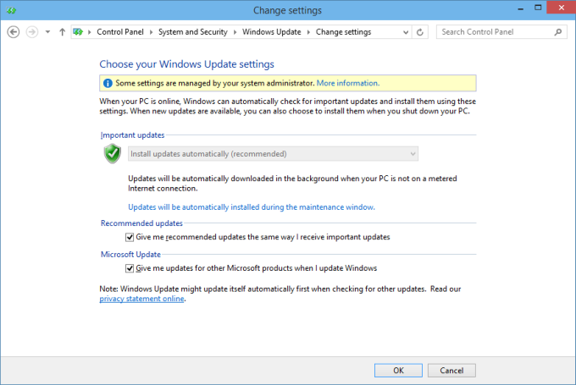Expand the chevron before Control Panel breadcrumb
The width and height of the screenshot is (576, 385).
point(89,32)
